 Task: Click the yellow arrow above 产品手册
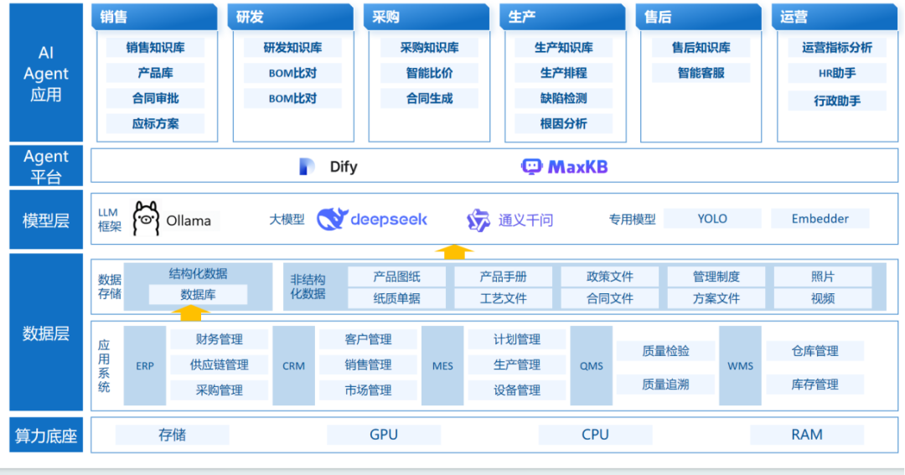(454, 251)
